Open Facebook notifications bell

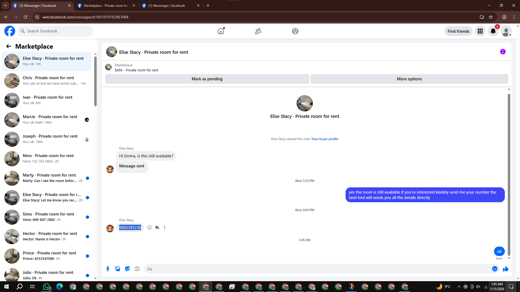[x=493, y=31]
